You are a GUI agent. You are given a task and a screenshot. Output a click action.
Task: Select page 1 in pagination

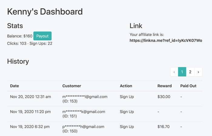coord(182,72)
